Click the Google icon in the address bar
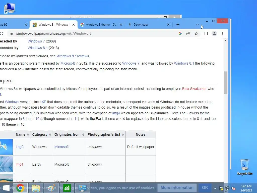The width and height of the screenshot is (257, 193). (180, 33)
